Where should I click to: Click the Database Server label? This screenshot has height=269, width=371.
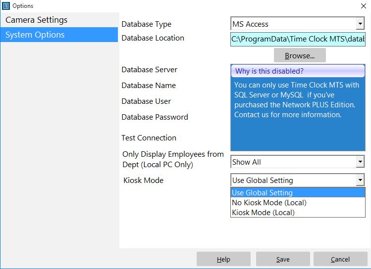pos(149,70)
